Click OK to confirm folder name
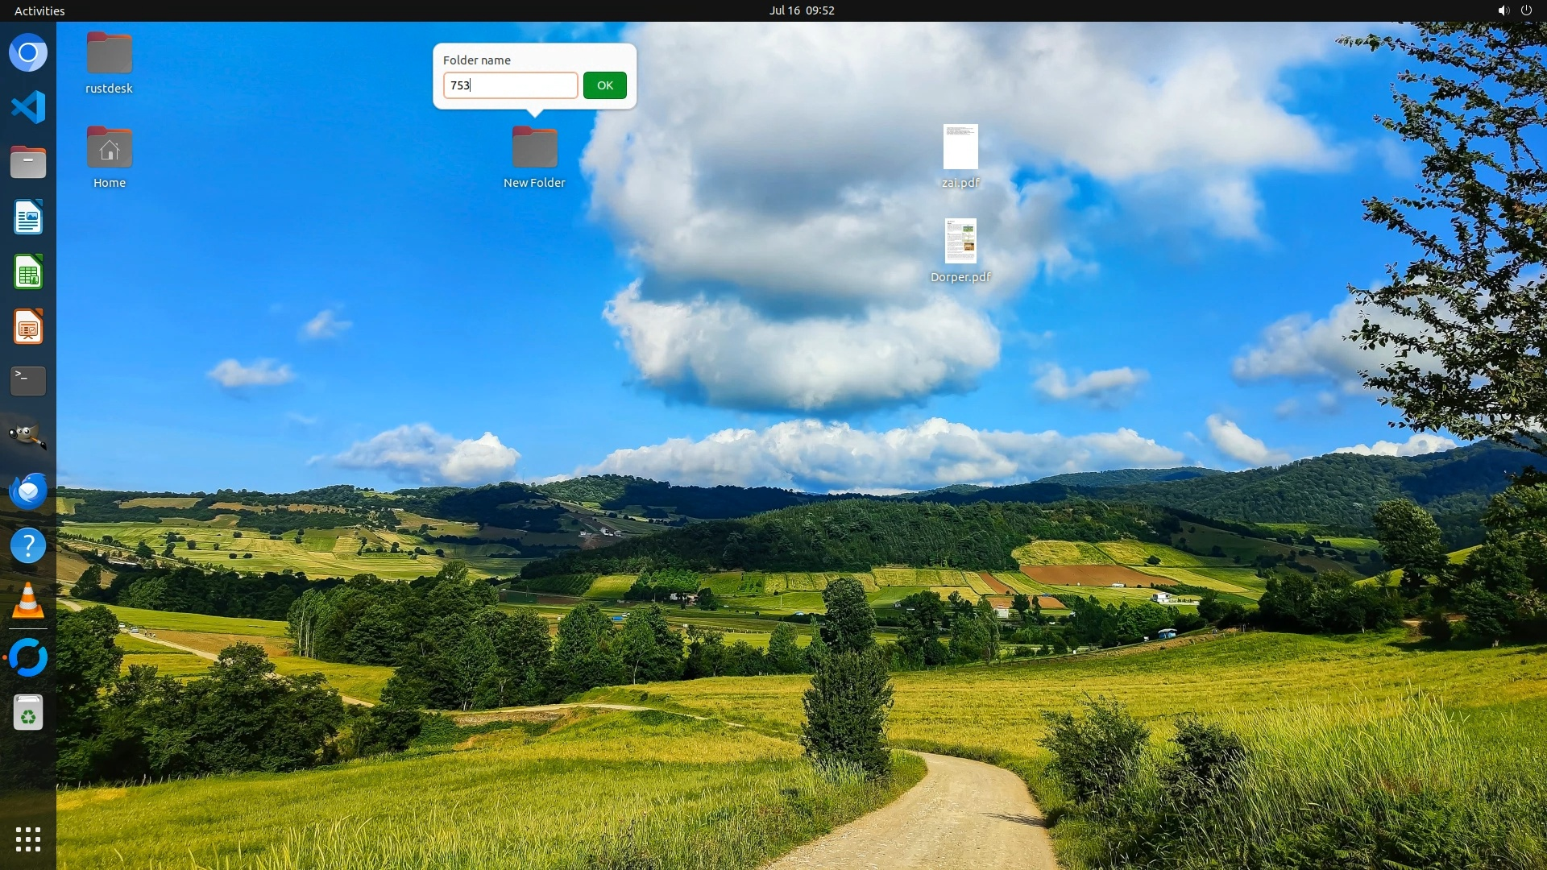The image size is (1547, 870). point(604,85)
